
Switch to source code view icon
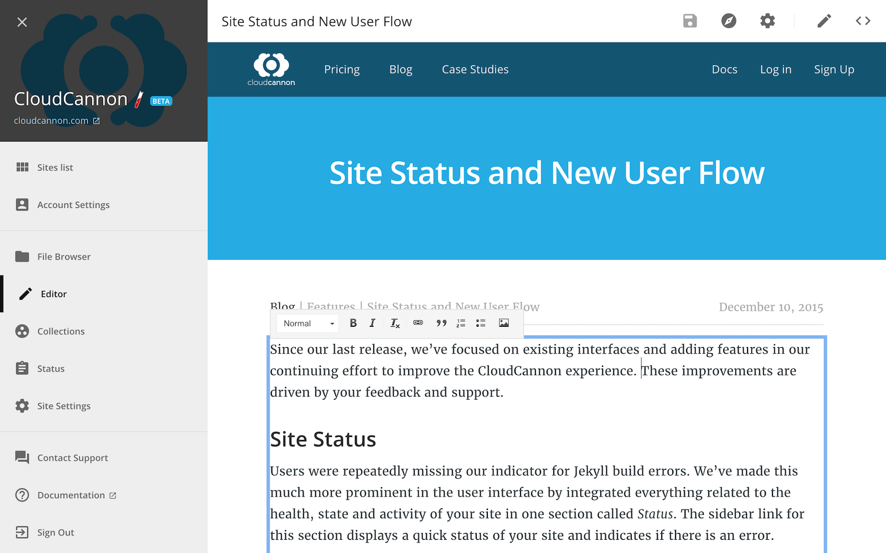[863, 21]
